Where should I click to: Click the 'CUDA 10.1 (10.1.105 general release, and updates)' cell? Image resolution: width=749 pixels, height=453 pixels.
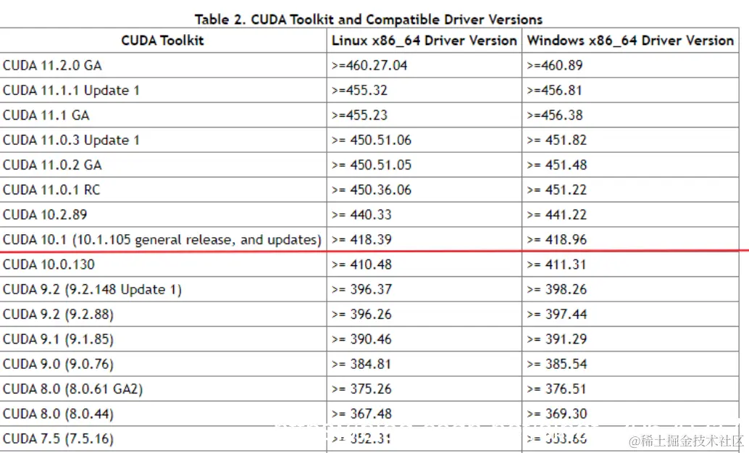point(162,239)
